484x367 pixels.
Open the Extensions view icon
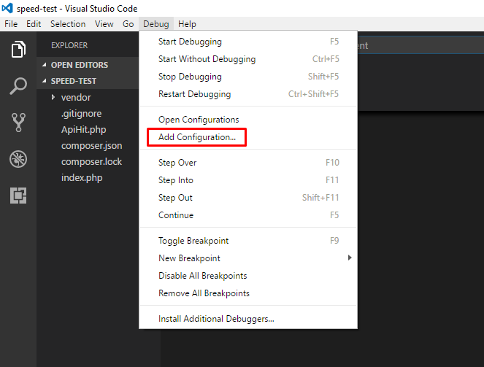click(18, 195)
